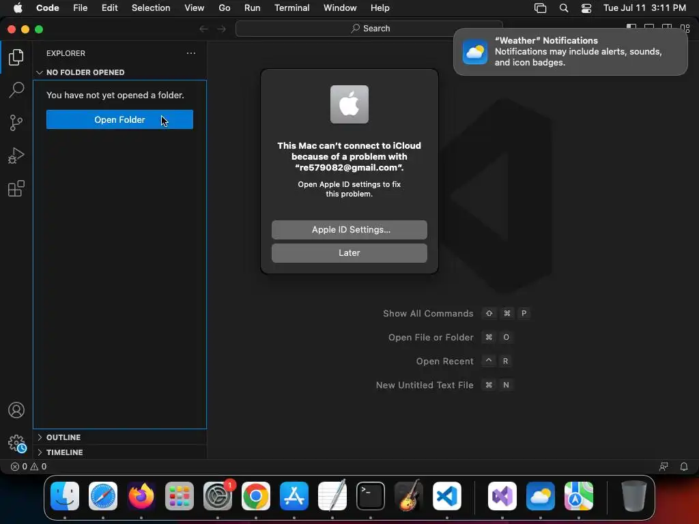The width and height of the screenshot is (699, 524).
Task: Go back with the left arrow
Action: [203, 29]
